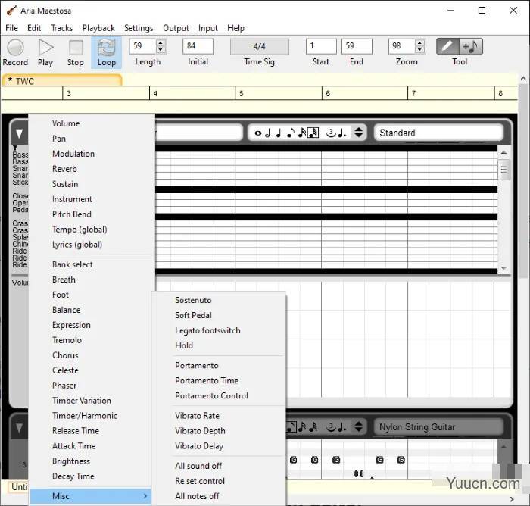Choose eighth note duration in guitar track

(292, 427)
